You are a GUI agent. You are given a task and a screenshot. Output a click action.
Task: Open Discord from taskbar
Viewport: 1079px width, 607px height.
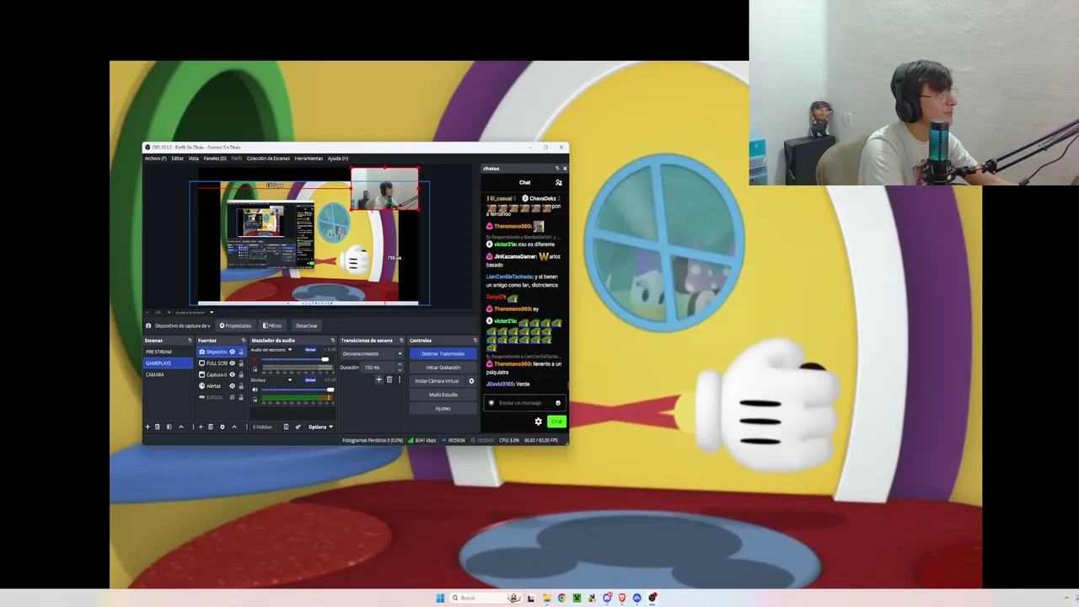(x=607, y=598)
